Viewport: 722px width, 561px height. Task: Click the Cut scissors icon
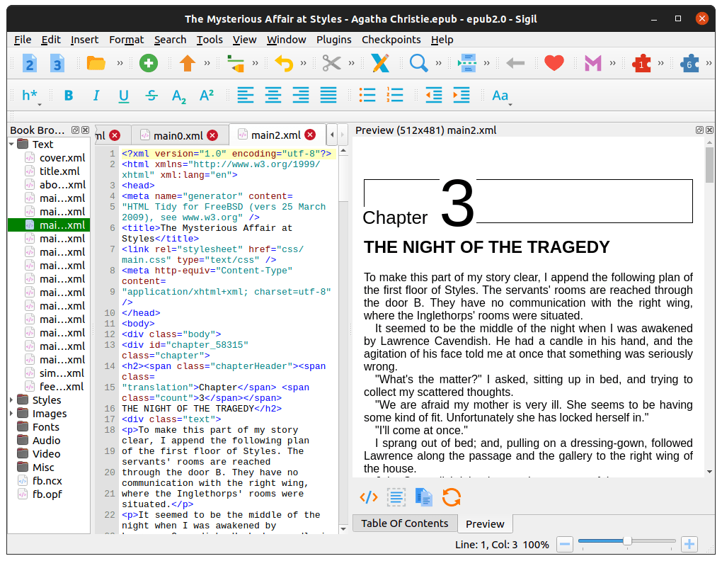pyautogui.click(x=331, y=63)
